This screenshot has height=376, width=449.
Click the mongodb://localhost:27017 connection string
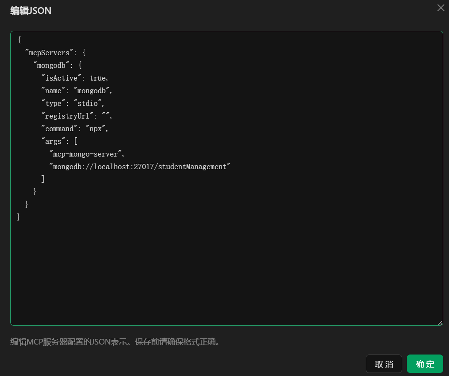point(140,167)
